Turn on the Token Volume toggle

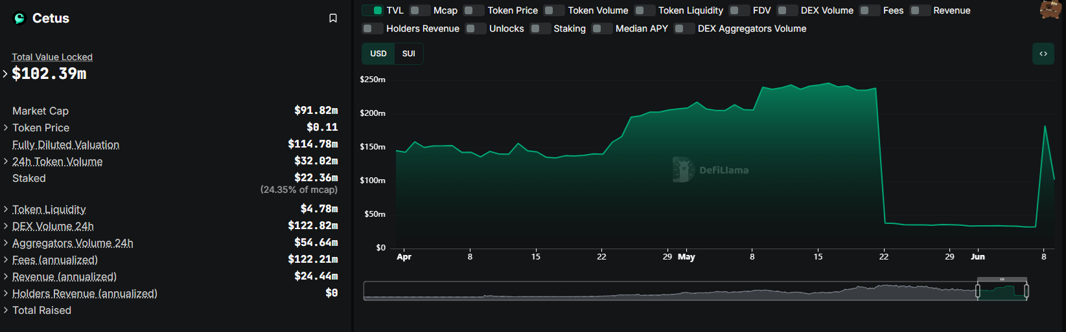pos(554,10)
